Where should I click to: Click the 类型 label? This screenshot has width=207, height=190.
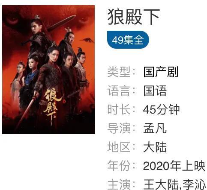click(x=119, y=72)
